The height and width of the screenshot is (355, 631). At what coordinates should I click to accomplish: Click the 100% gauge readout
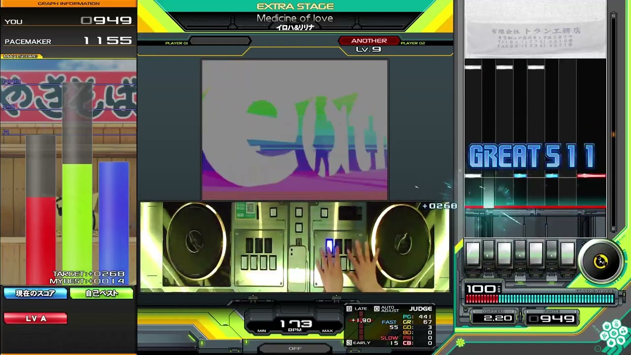(483, 289)
